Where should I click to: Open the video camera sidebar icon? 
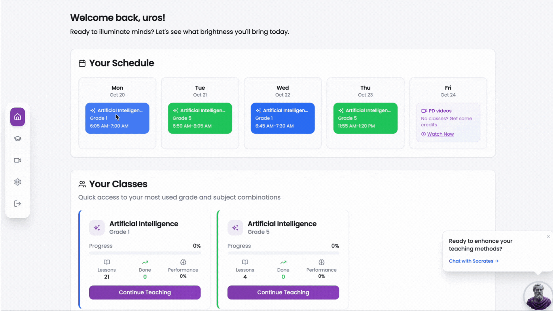(x=18, y=160)
